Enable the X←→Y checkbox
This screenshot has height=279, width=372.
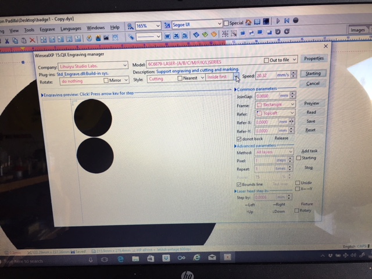[297, 189]
